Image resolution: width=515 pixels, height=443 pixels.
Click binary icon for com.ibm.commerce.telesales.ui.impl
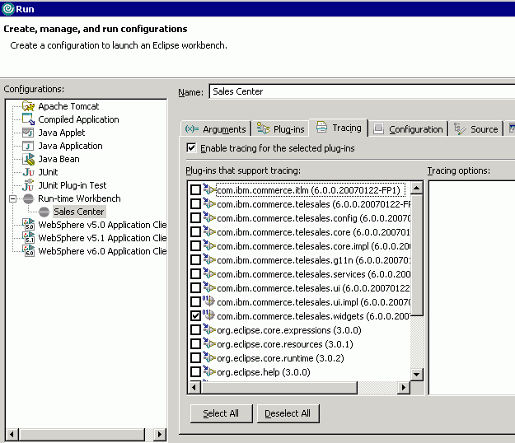(209, 301)
